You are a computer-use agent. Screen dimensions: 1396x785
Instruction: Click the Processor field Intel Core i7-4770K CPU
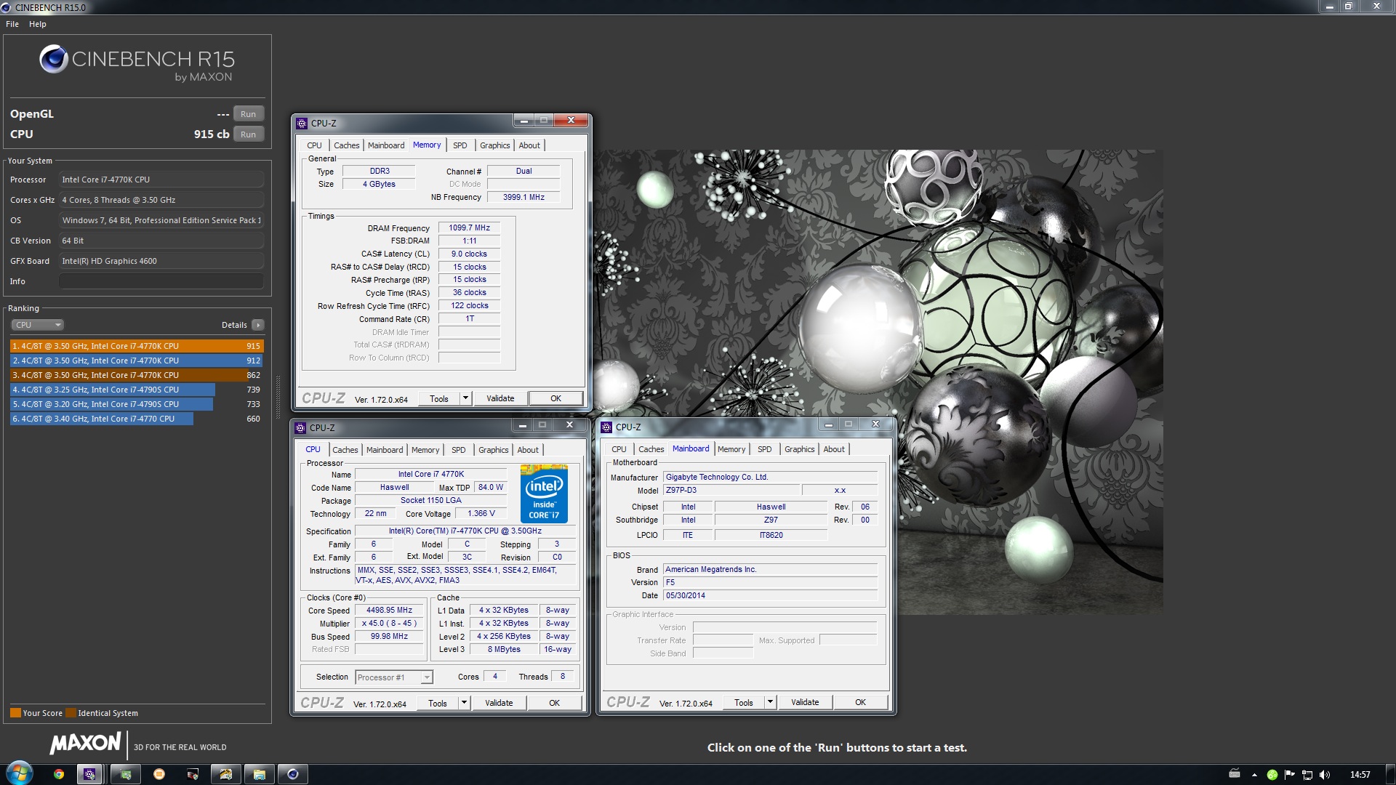click(161, 180)
